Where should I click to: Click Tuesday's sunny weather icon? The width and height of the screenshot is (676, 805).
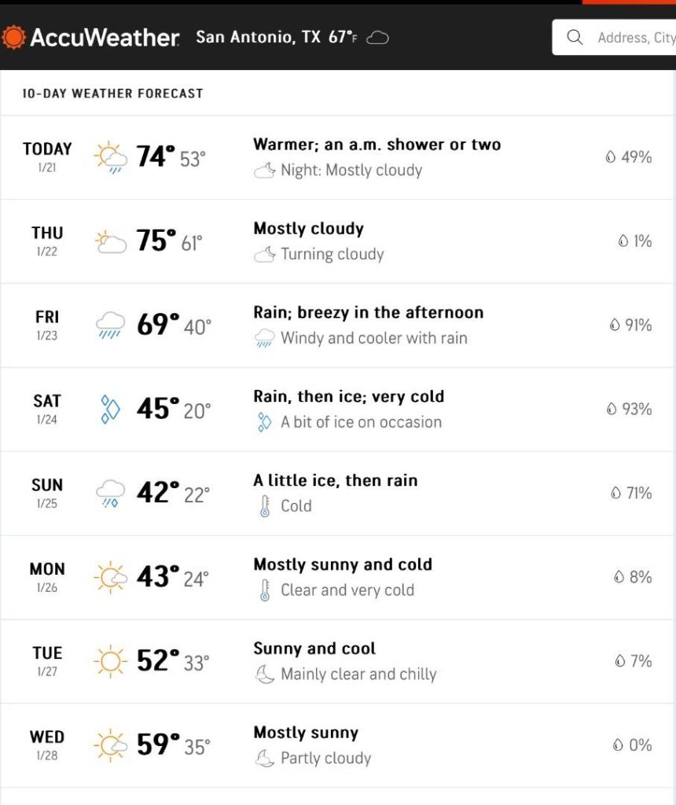point(110,660)
